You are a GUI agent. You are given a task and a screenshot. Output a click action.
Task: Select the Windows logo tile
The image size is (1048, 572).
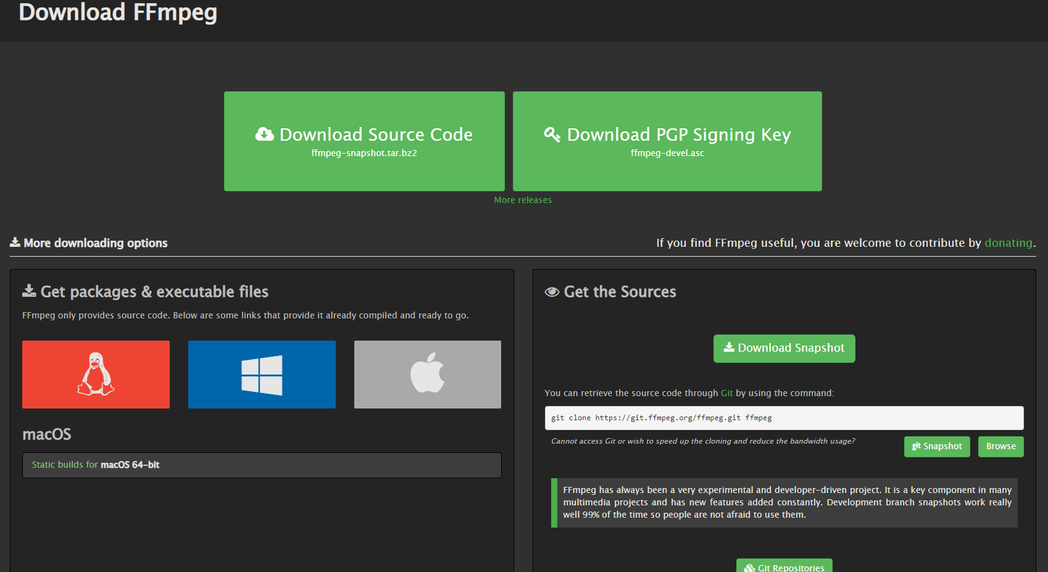click(x=262, y=374)
